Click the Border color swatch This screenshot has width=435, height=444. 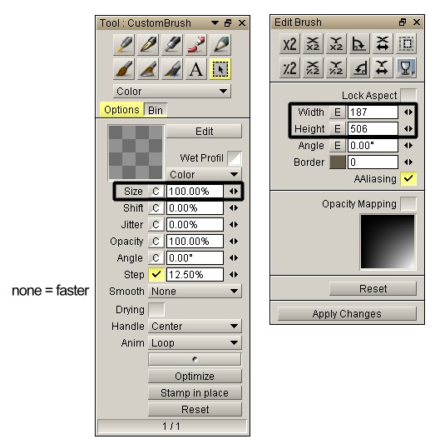pyautogui.click(x=338, y=162)
